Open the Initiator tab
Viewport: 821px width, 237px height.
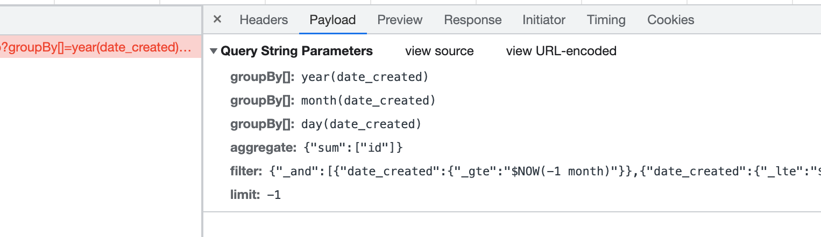point(544,20)
